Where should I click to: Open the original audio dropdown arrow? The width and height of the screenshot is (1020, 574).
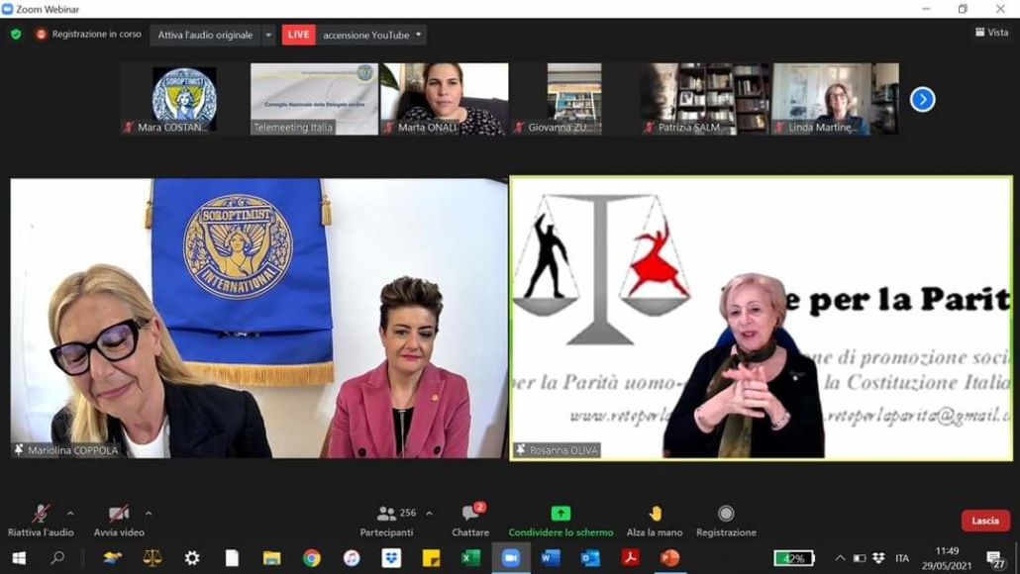tap(268, 35)
